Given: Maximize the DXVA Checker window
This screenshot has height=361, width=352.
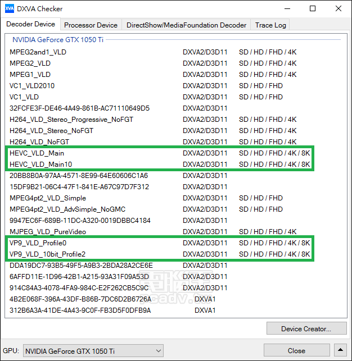Looking at the screenshot, I should pos(313,9).
